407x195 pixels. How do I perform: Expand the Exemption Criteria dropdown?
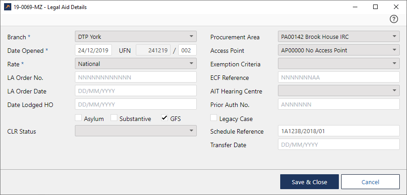338,64
